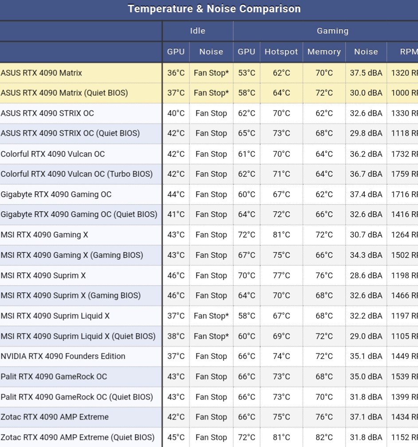The image size is (418, 447).
Task: Select the ASUS RTX 4090 Matrix (Quiet BIOS) row
Action: point(64,93)
